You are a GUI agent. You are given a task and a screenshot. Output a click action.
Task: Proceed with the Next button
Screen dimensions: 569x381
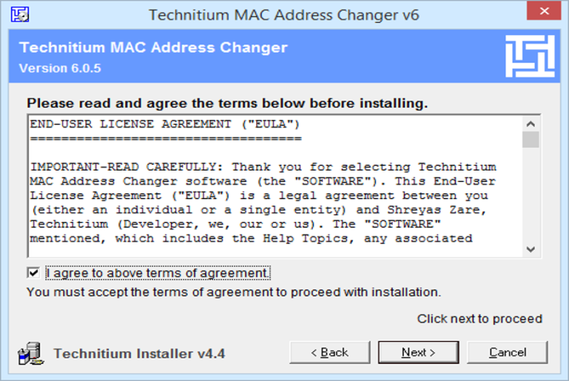[x=418, y=353]
